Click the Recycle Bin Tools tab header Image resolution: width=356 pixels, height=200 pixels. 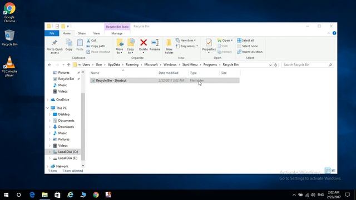pyautogui.click(x=117, y=27)
